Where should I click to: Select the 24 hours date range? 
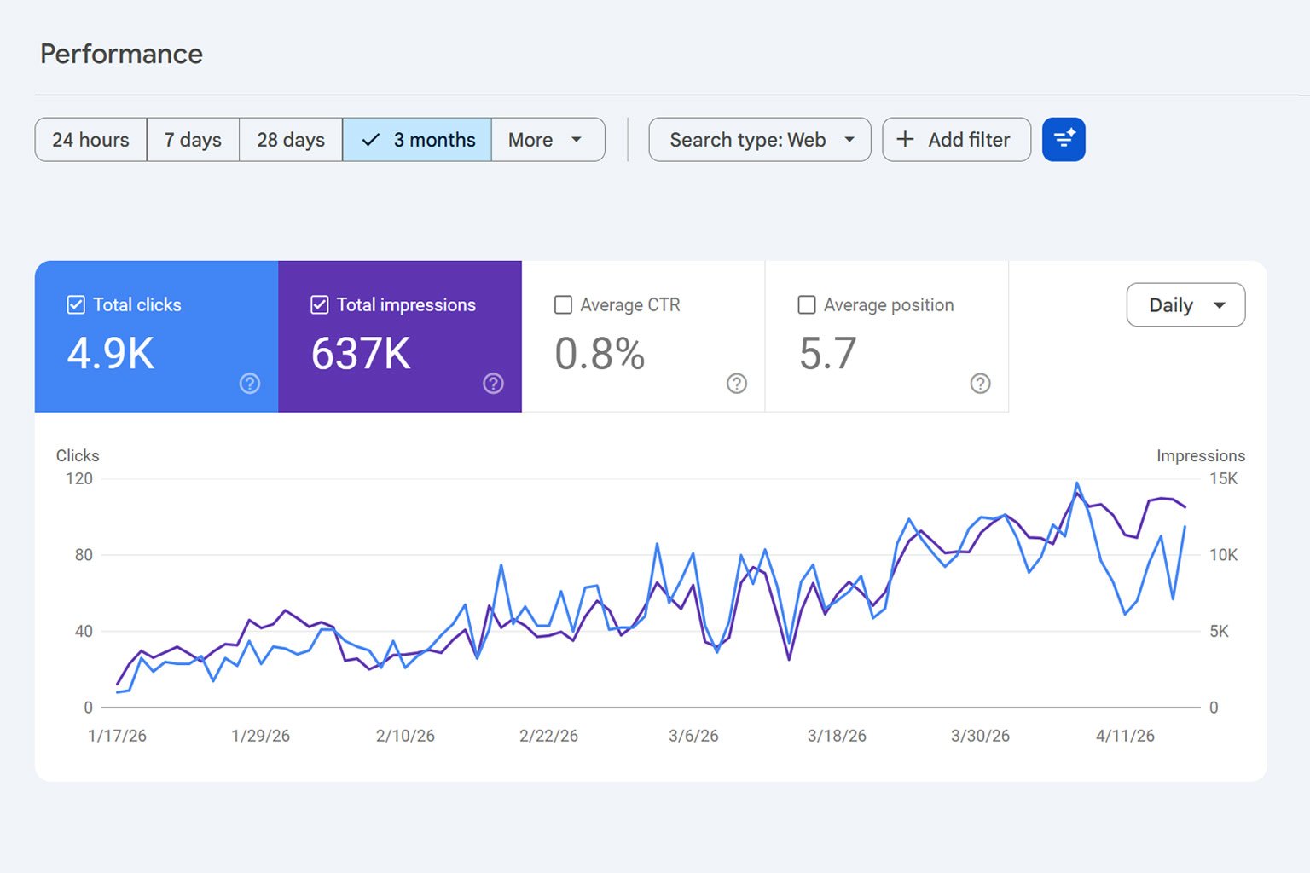(x=90, y=139)
